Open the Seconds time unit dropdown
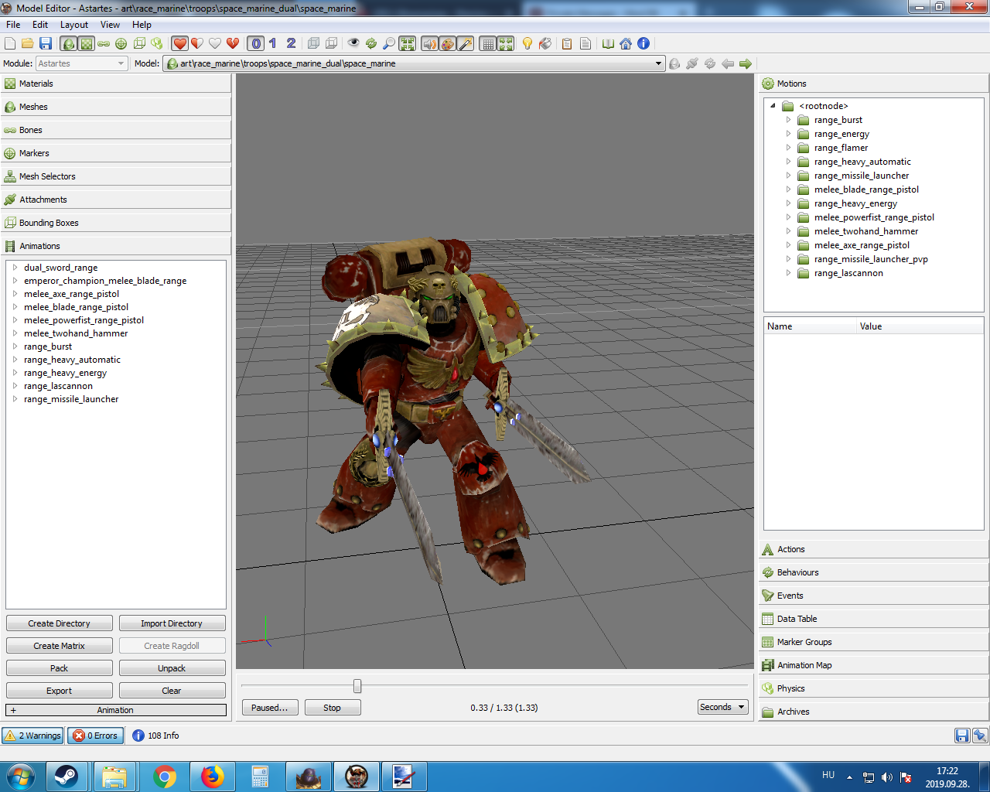 click(723, 707)
